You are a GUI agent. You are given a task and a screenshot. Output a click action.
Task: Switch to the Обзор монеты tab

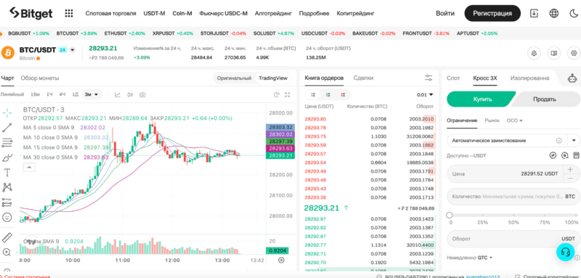click(x=40, y=78)
